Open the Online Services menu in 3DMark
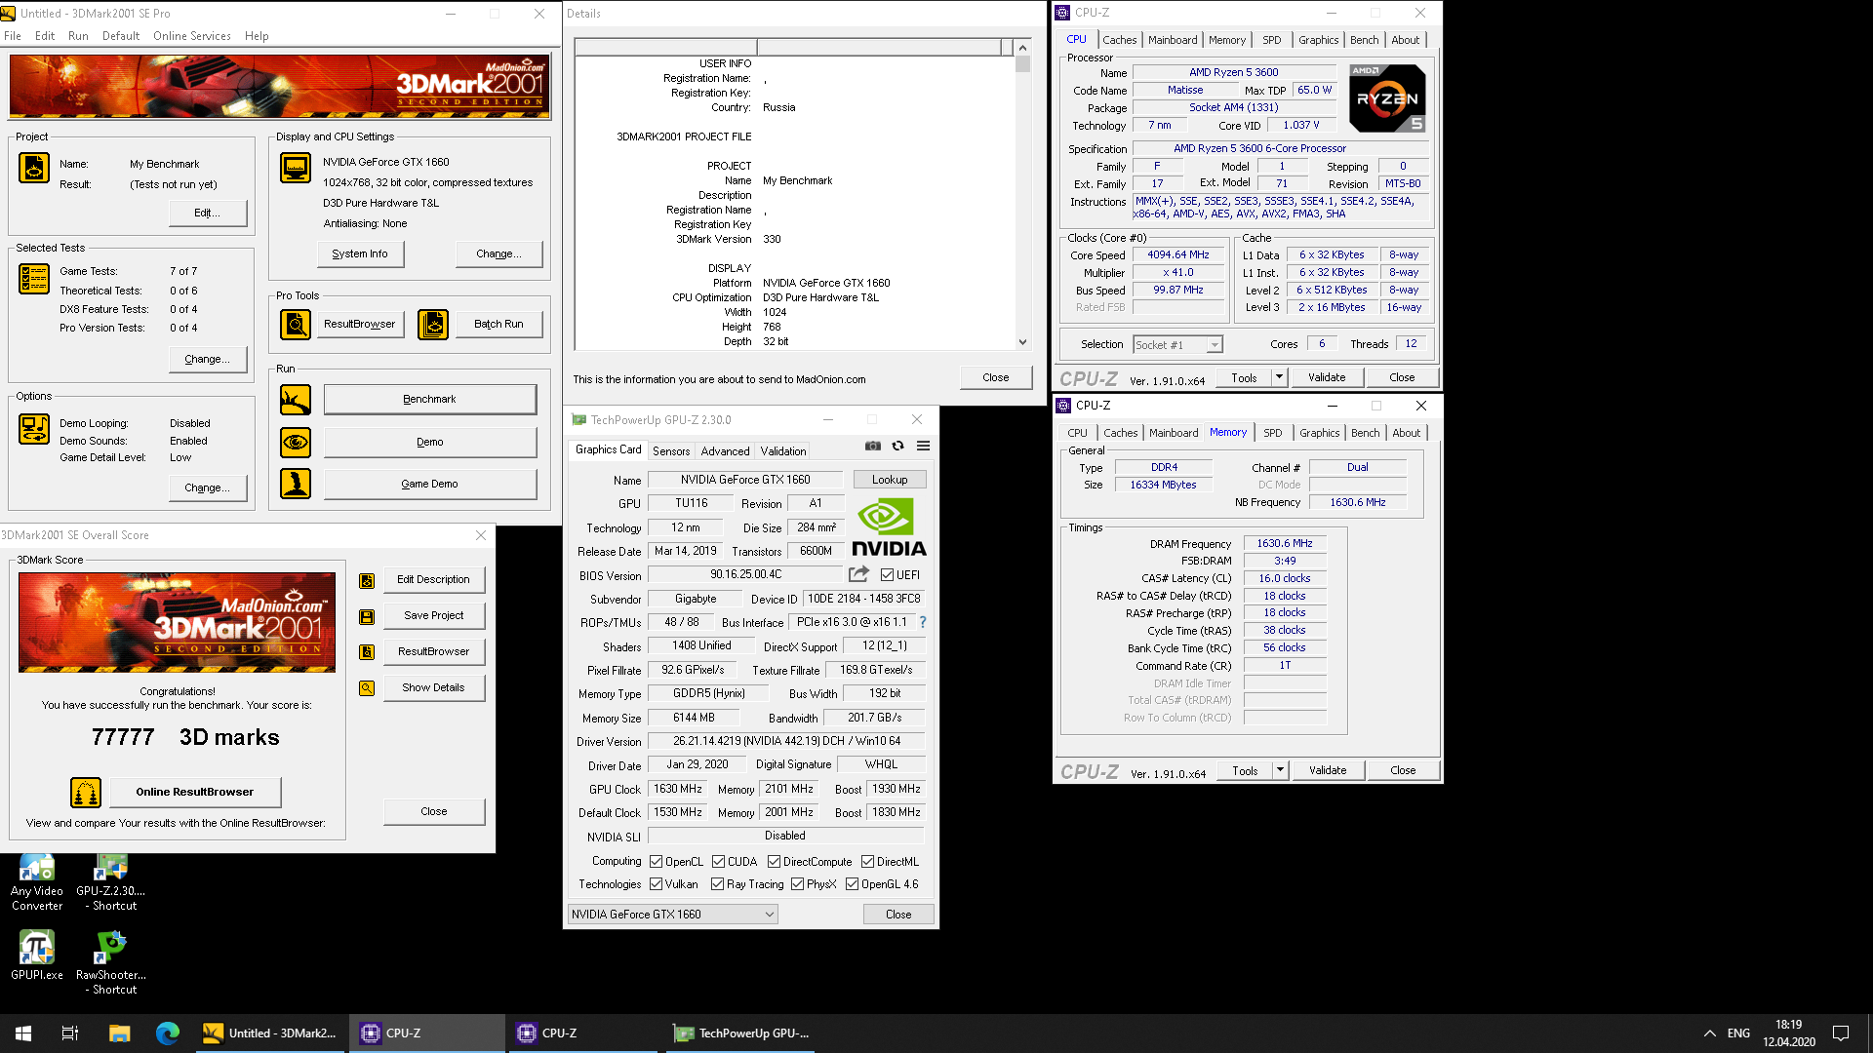This screenshot has width=1873, height=1053. pyautogui.click(x=192, y=36)
